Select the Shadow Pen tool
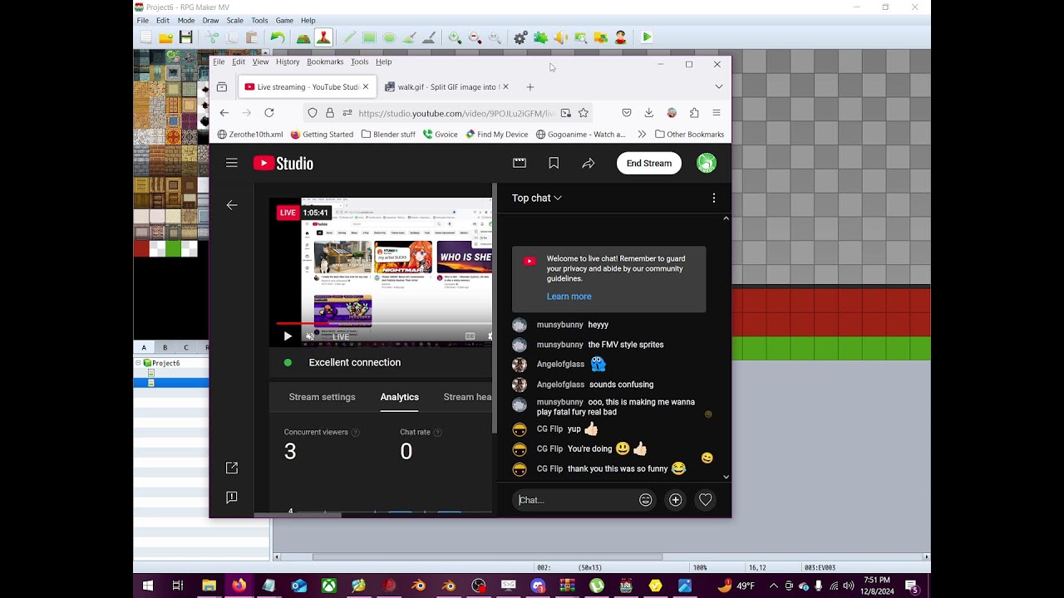The width and height of the screenshot is (1064, 598). 429,37
